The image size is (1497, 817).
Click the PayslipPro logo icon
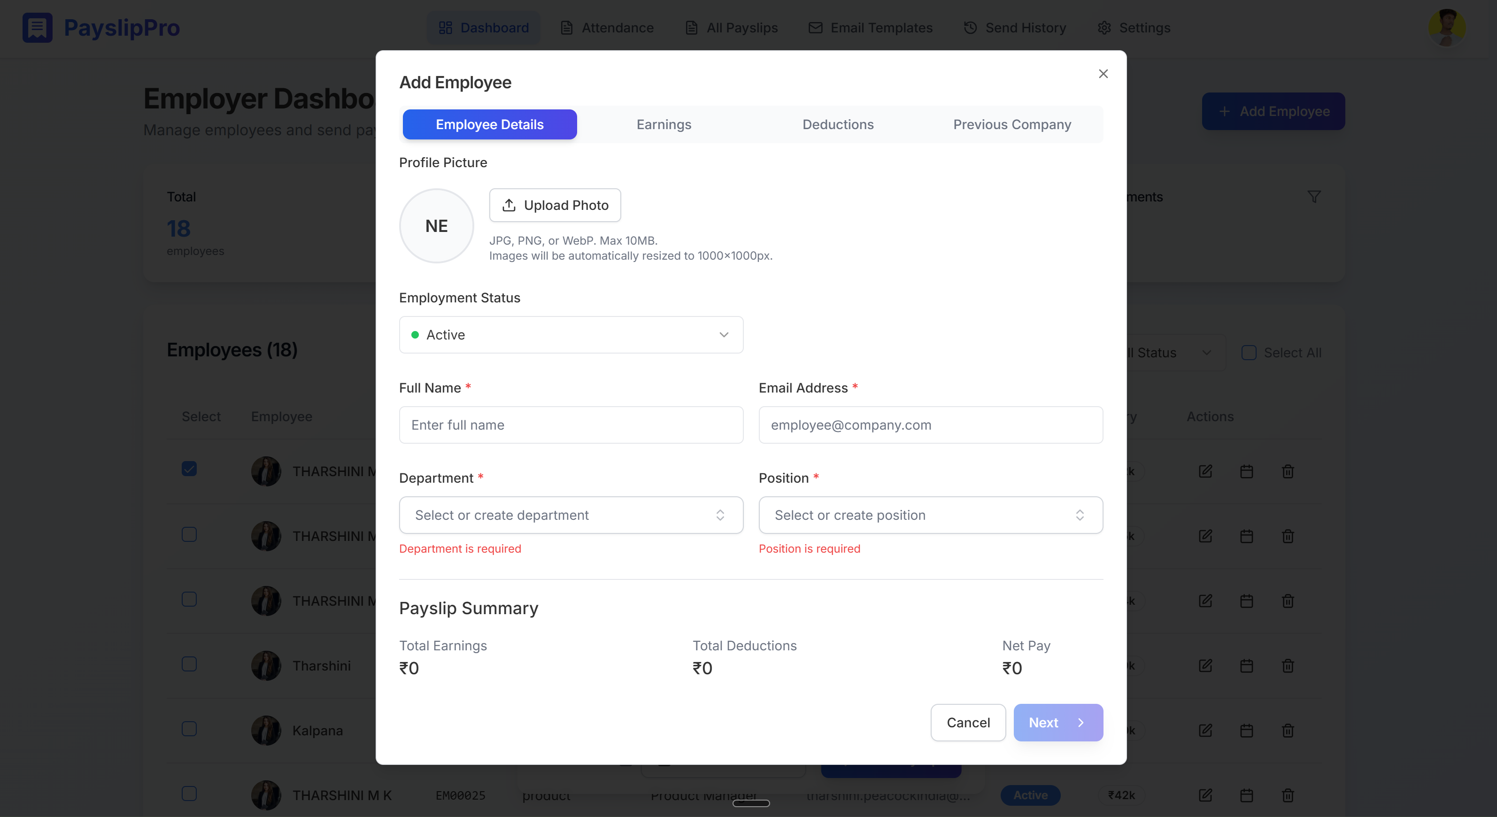pyautogui.click(x=37, y=27)
